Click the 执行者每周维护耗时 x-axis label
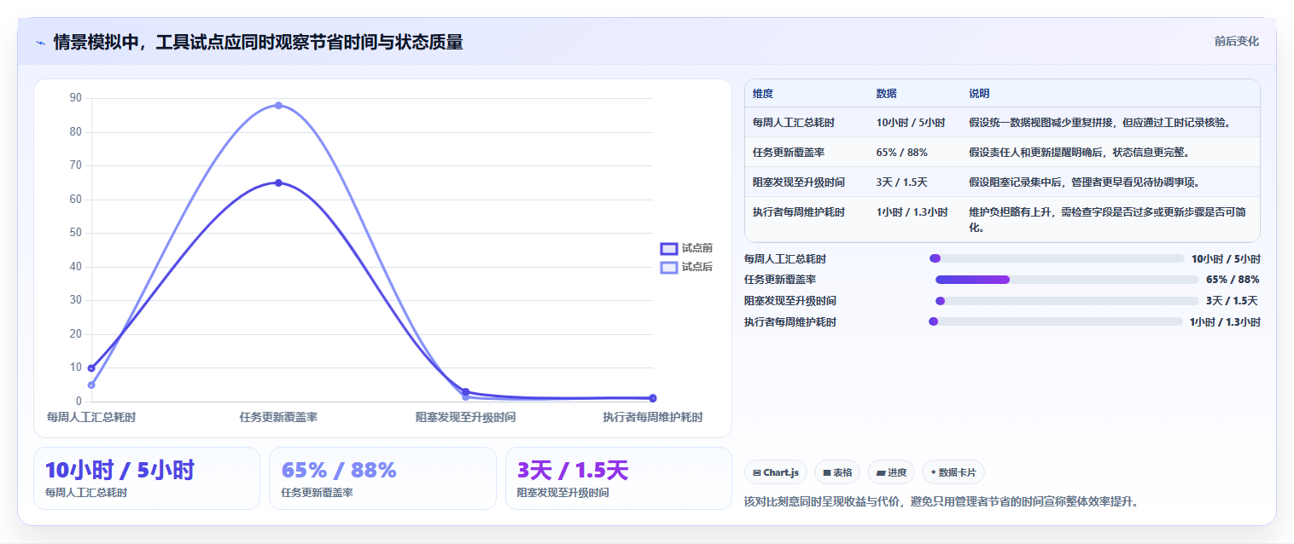Image resolution: width=1294 pixels, height=544 pixels. click(653, 417)
